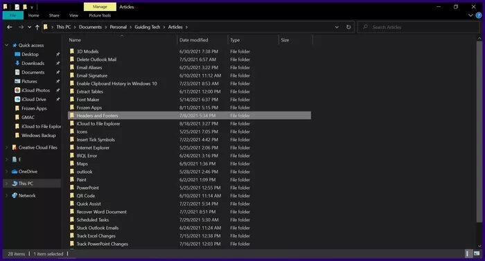Click the Search Articles field
This screenshot has height=261, width=485.
pos(418,27)
